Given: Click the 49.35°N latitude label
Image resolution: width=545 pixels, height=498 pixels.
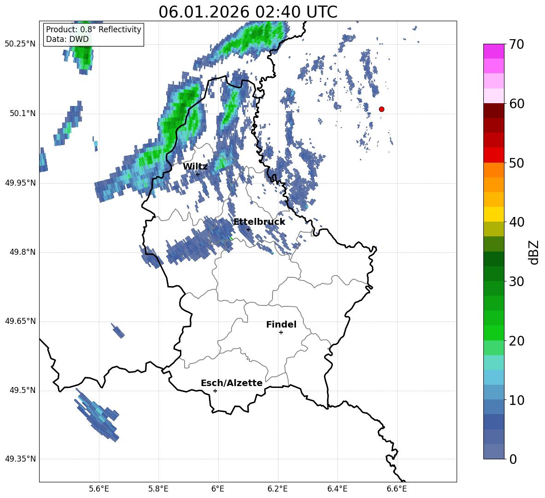Looking at the screenshot, I should click(x=20, y=459).
